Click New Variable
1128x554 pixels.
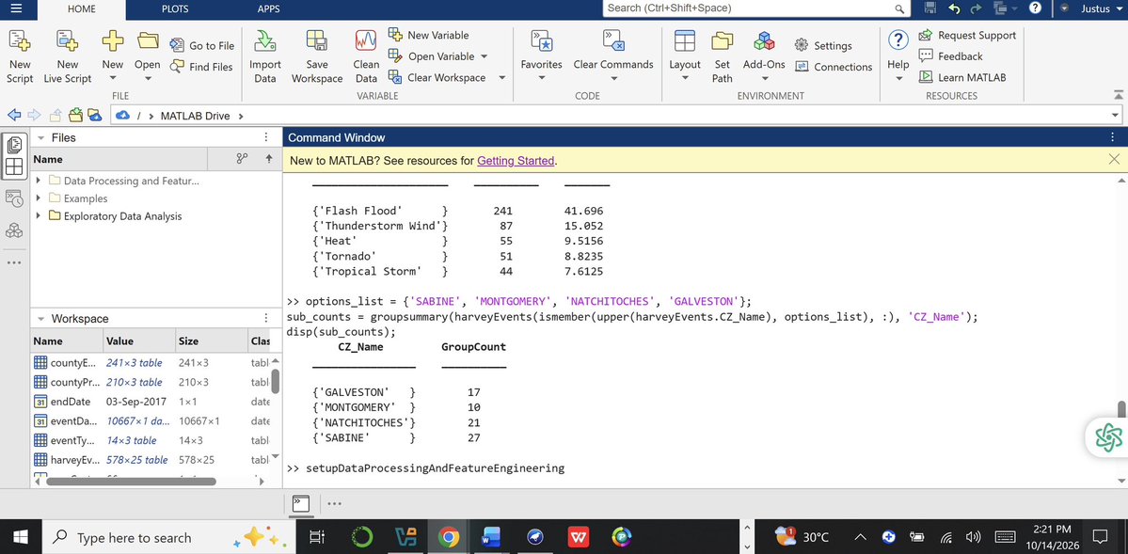point(429,35)
